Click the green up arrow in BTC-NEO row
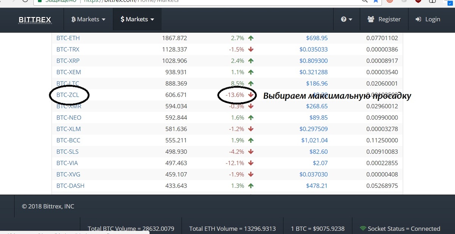455x234 pixels. pyautogui.click(x=251, y=118)
